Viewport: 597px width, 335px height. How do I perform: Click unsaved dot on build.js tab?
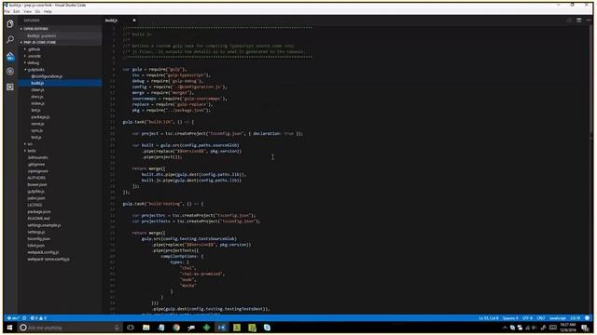click(134, 20)
